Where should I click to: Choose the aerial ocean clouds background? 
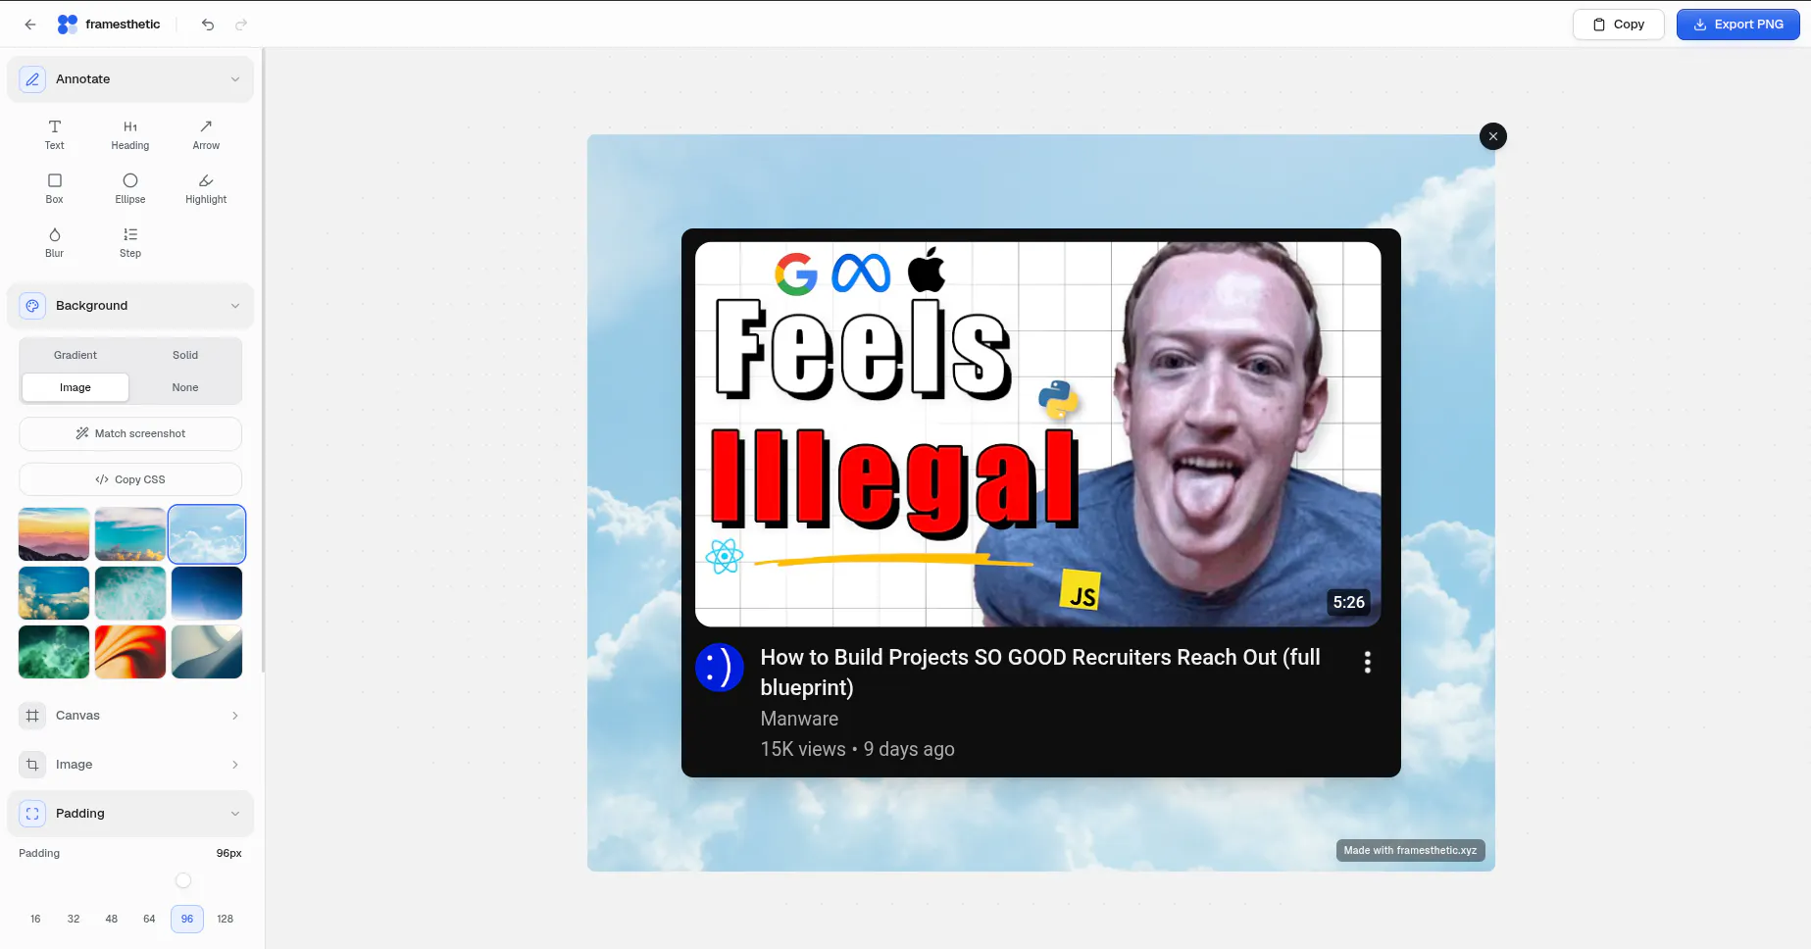pos(54,593)
